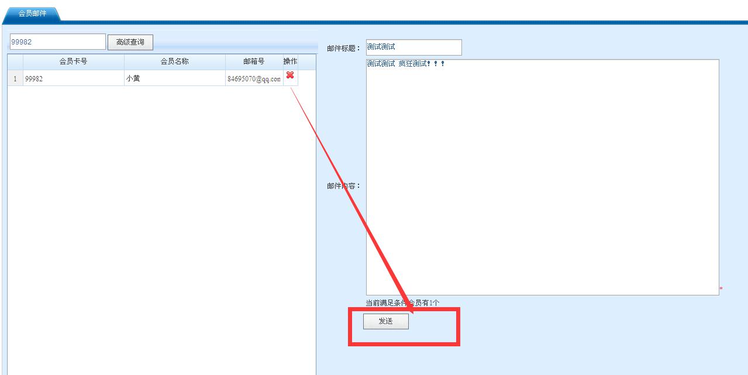748x375 pixels.
Task: Click the 邮件内容 label
Action: click(343, 186)
